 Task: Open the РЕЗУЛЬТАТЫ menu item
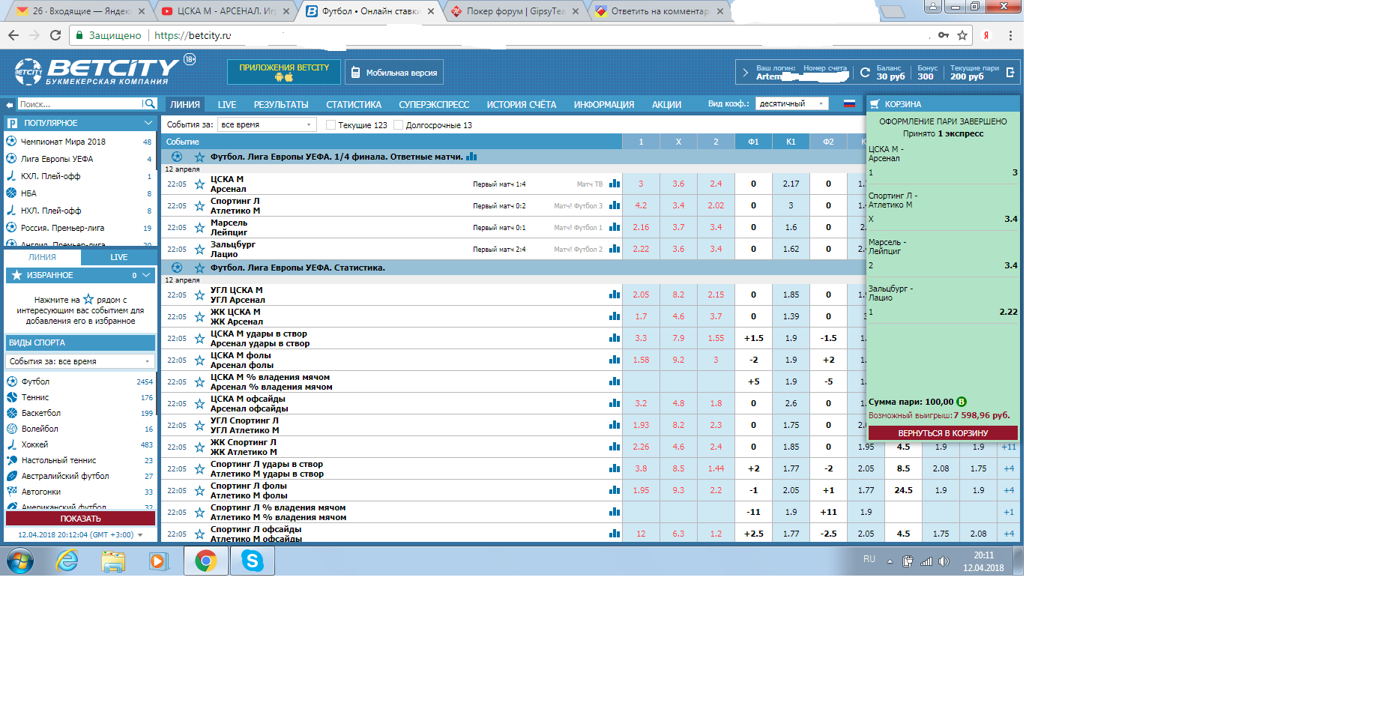tap(281, 105)
